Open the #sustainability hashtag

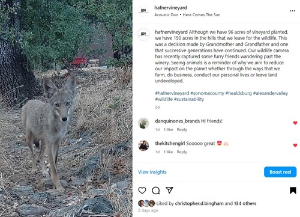189,99
